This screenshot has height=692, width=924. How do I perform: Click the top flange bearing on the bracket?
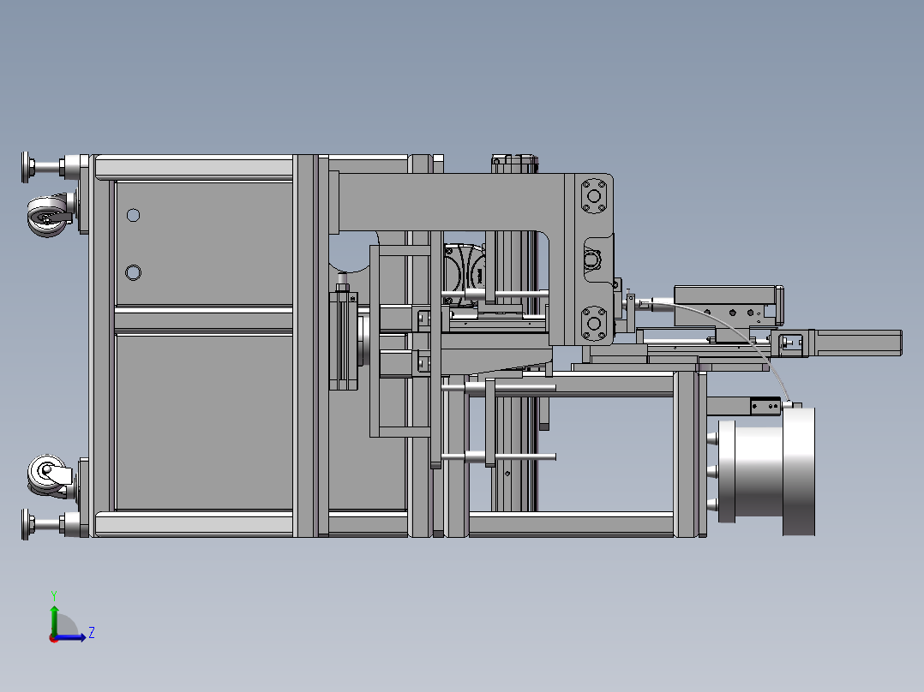click(592, 195)
